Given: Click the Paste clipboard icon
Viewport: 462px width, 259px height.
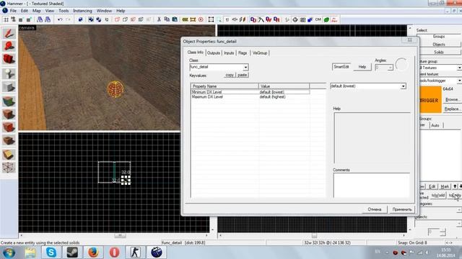Looking at the screenshot, I should pos(175,19).
